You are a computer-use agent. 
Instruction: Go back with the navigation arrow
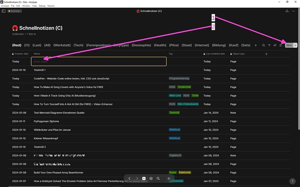pyautogui.click(x=129, y=178)
